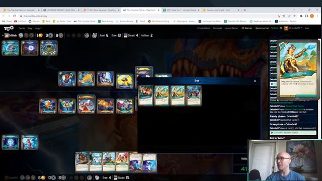Click opponent's amber count icon
The height and width of the screenshot is (181, 322).
click(x=40, y=36)
